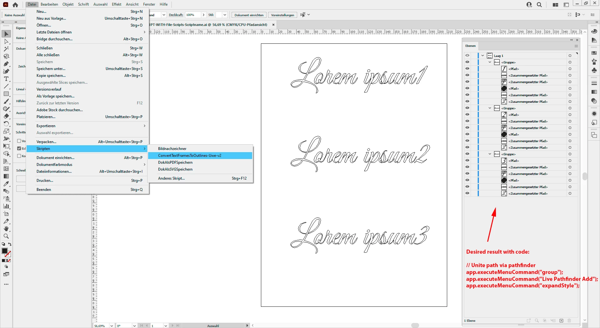Click the search magnifier in title bar
600x328 pixels.
tap(539, 5)
